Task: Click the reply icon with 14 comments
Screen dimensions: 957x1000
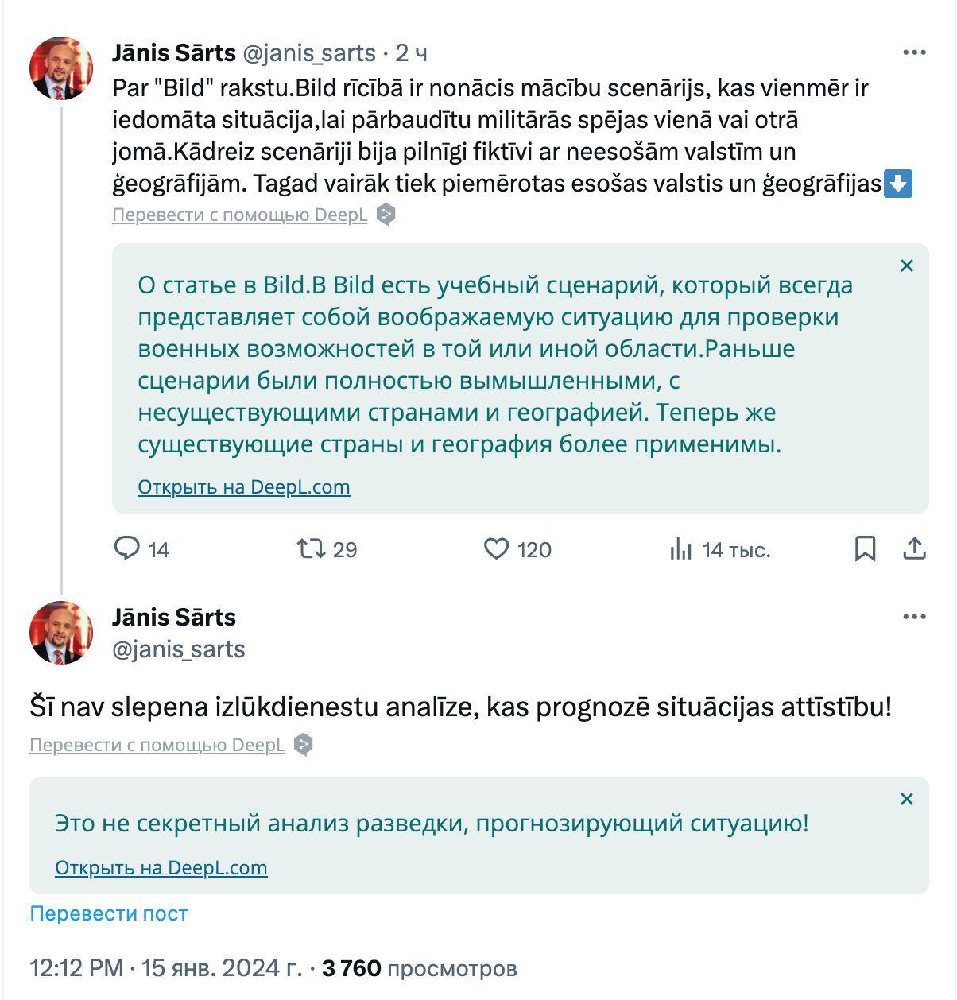Action: pyautogui.click(x=127, y=548)
